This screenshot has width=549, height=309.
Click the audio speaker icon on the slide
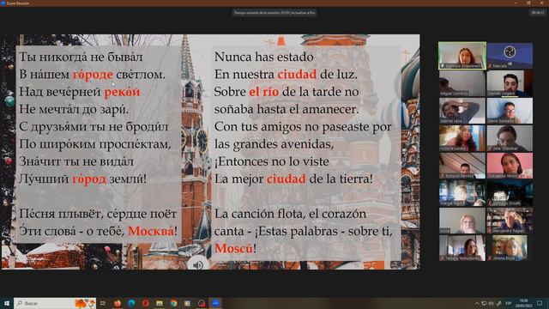click(198, 264)
